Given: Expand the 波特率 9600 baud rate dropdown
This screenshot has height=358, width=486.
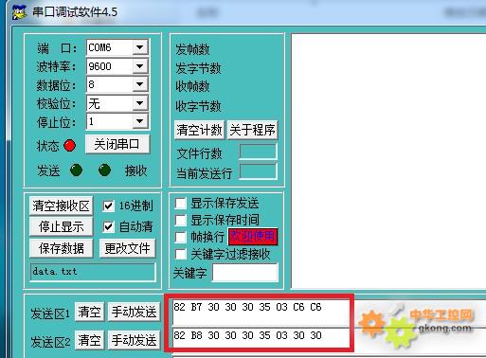Looking at the screenshot, I should coord(140,66).
